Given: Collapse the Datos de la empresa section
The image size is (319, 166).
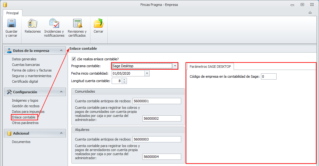Looking at the screenshot, I should [61, 50].
